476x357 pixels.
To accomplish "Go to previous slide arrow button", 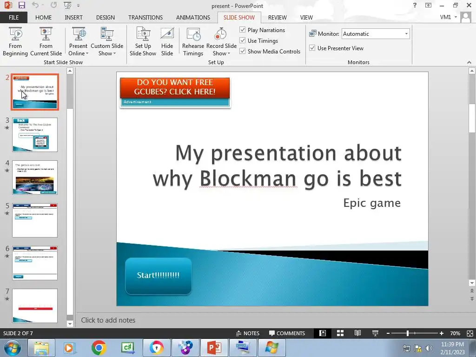I will 472,291.
